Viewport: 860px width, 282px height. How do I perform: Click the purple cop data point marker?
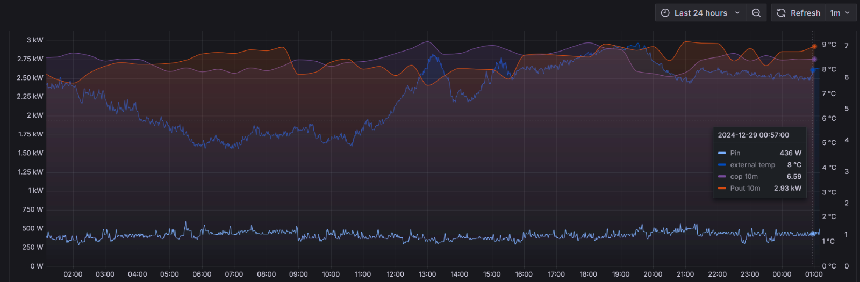814,60
